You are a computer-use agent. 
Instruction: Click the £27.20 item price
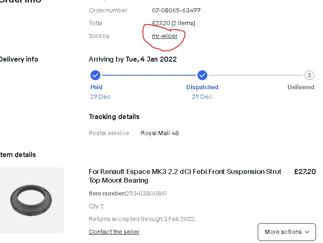point(304,172)
